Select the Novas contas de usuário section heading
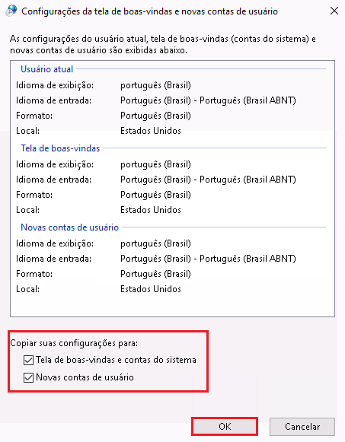 [69, 227]
